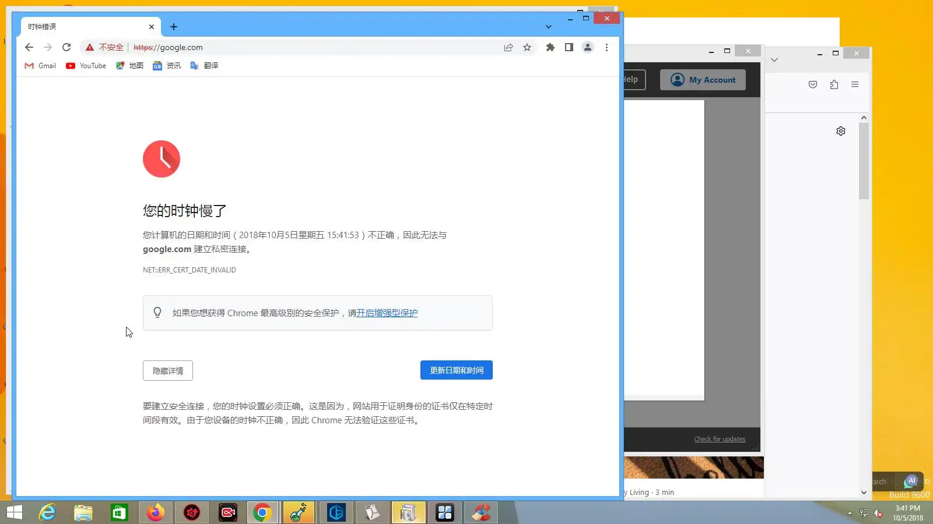
Task: Select the 时钟错误 tab
Action: tap(91, 27)
